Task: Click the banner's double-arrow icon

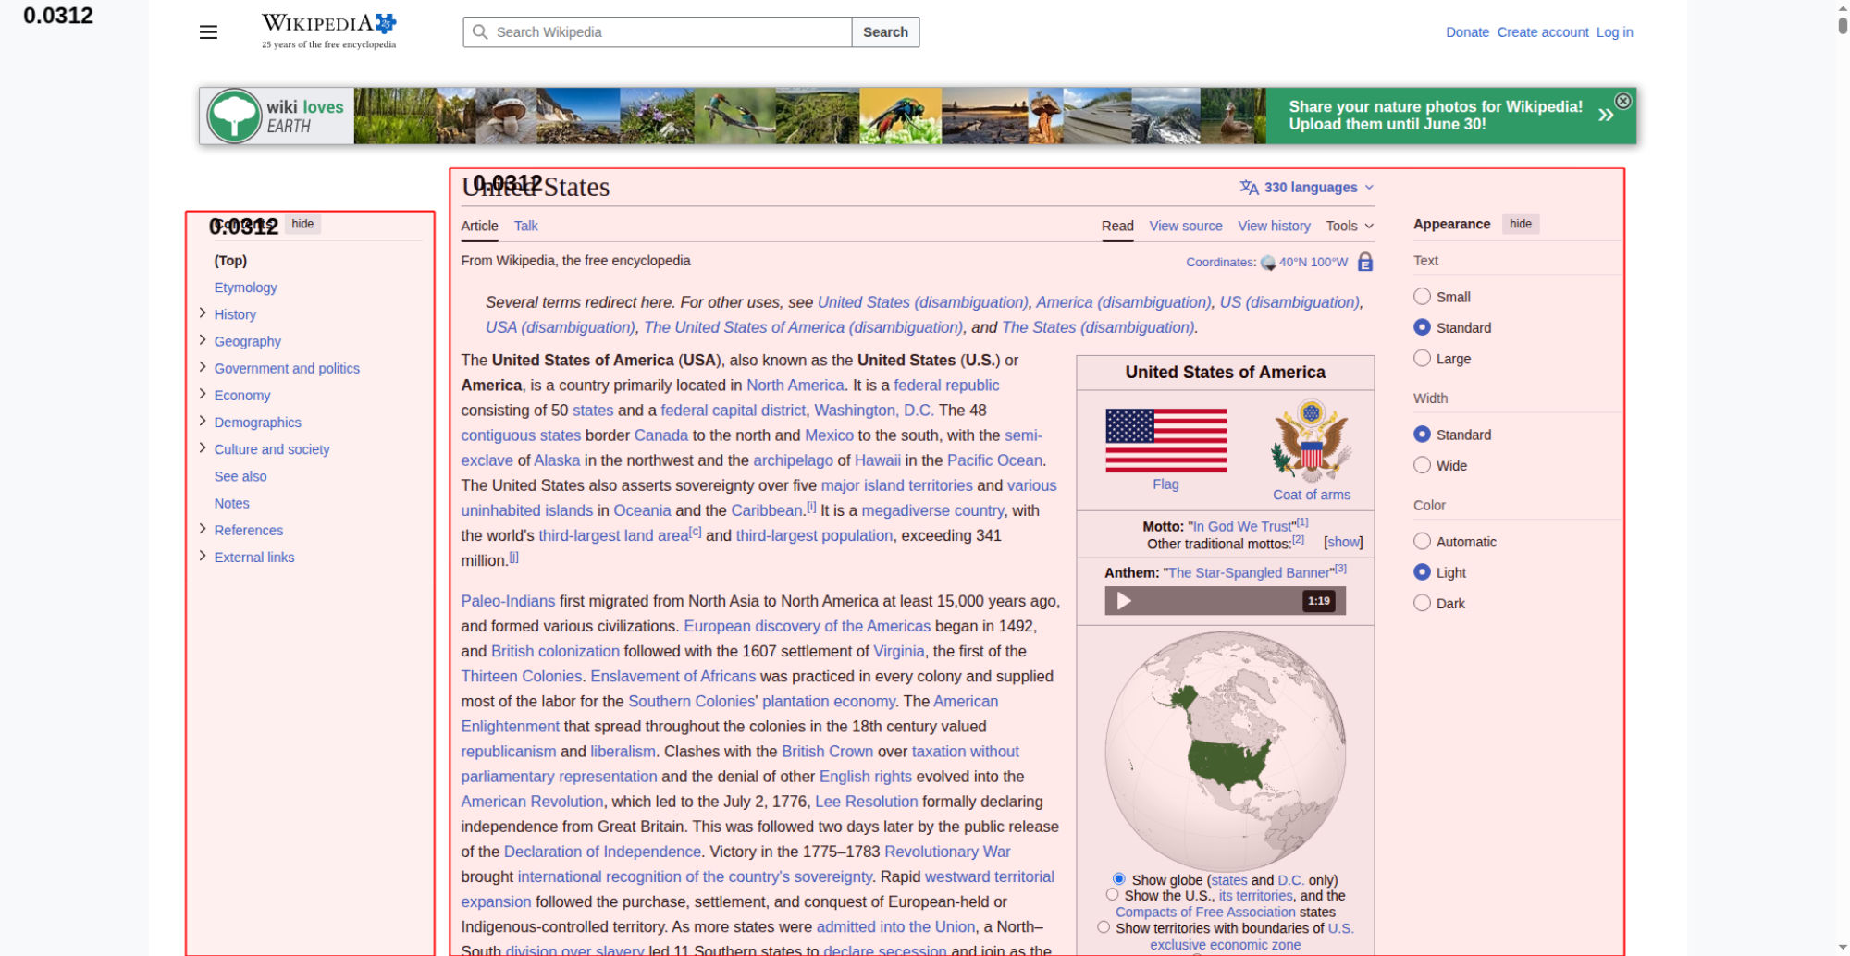Action: pyautogui.click(x=1606, y=115)
